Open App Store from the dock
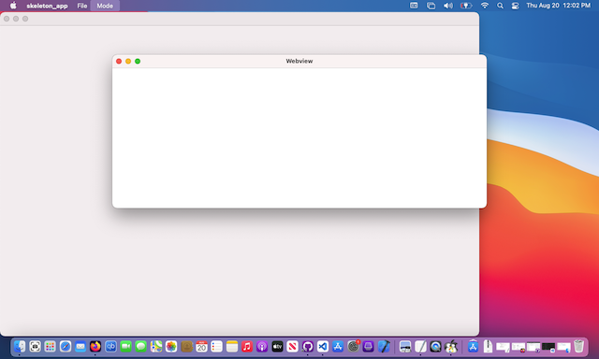 click(x=338, y=347)
